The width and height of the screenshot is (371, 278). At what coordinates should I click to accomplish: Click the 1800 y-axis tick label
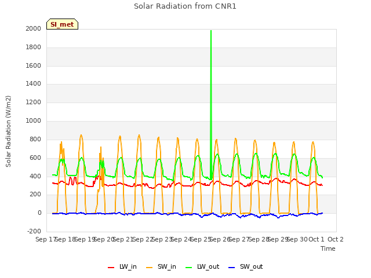click(34, 47)
